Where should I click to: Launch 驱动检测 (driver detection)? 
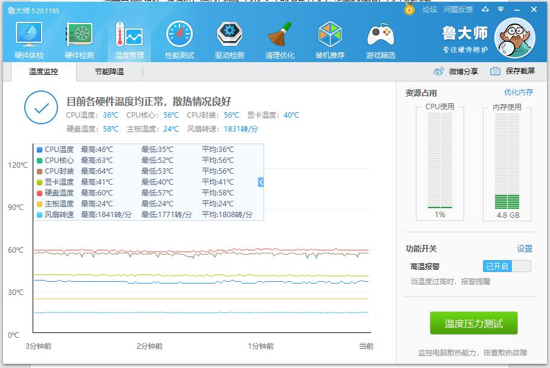click(x=228, y=37)
